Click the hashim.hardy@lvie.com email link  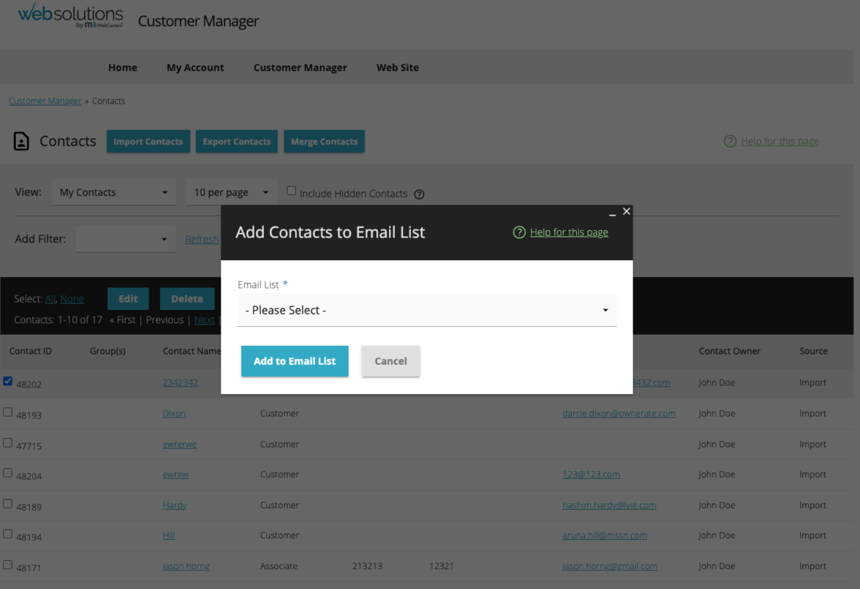609,505
